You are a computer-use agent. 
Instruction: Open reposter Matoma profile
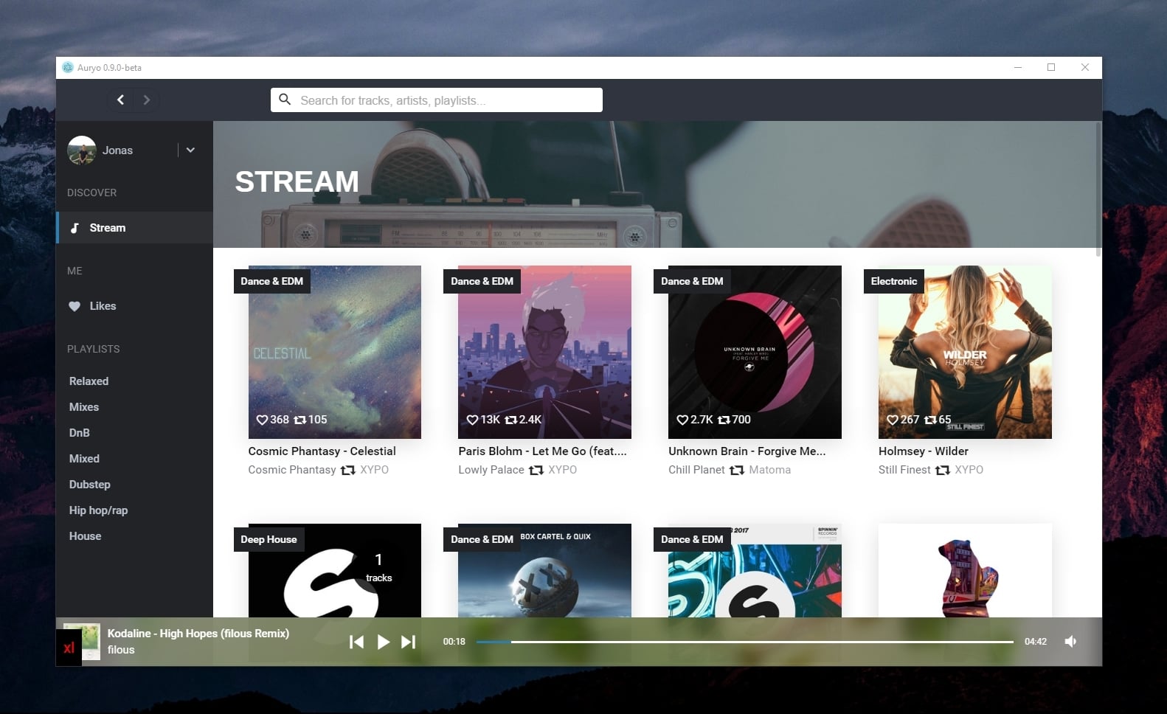[x=769, y=470]
